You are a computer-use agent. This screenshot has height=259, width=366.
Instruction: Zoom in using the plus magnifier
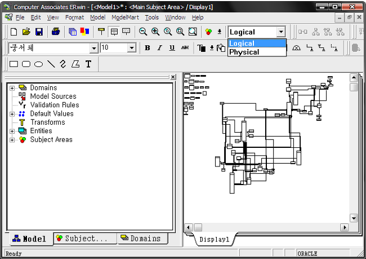click(x=155, y=32)
